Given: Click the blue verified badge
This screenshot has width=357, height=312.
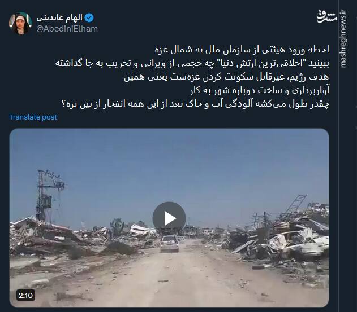Looking at the screenshot, I should pos(89,18).
